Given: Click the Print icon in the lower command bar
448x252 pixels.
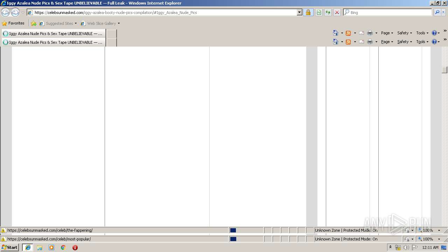Looking at the screenshot, I should 370,42.
